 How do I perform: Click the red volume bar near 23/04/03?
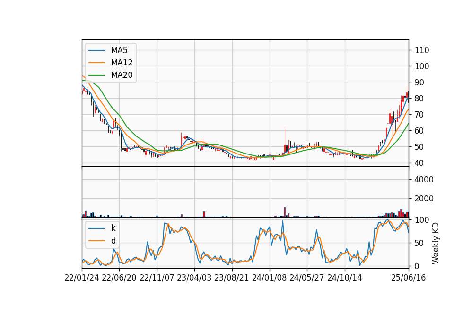(204, 214)
